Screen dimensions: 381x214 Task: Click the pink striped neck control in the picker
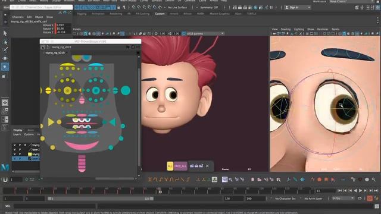click(x=82, y=163)
